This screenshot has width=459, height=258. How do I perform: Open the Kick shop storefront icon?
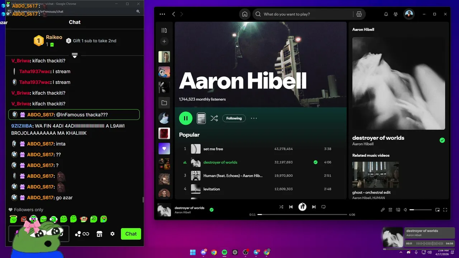99,234
